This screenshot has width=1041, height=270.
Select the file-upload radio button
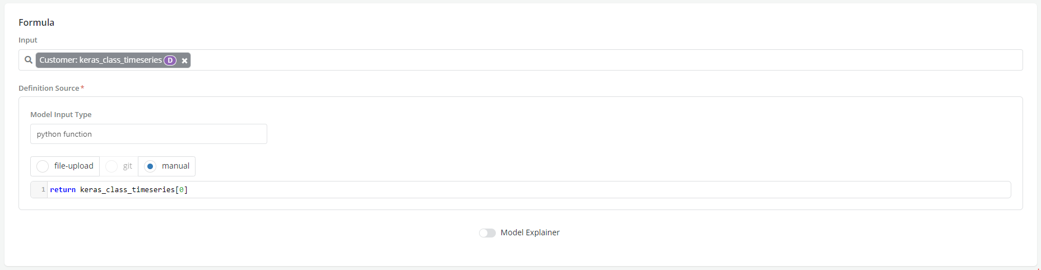[43, 166]
